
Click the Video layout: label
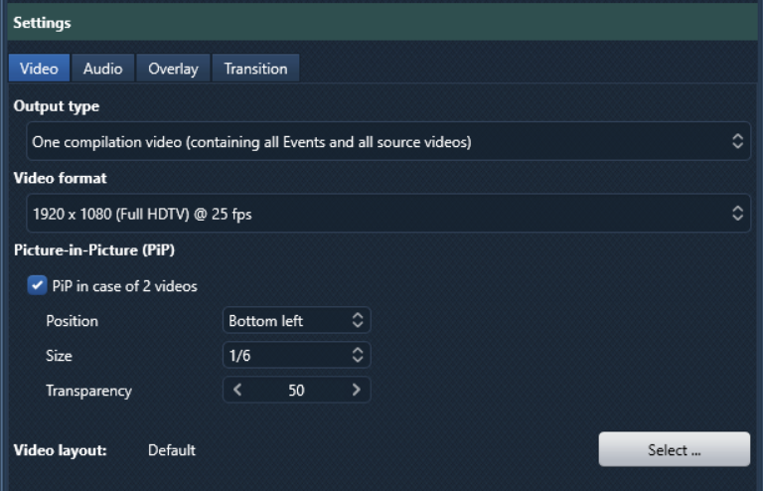(60, 450)
